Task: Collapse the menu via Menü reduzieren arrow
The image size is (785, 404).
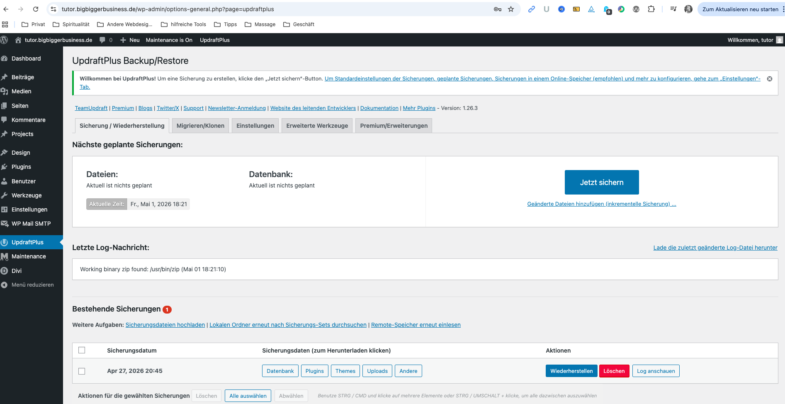Action: pos(5,285)
